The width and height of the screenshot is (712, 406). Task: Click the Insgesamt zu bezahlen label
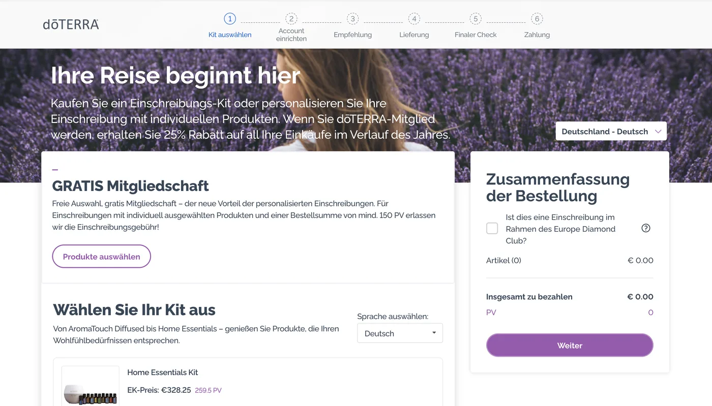(529, 297)
